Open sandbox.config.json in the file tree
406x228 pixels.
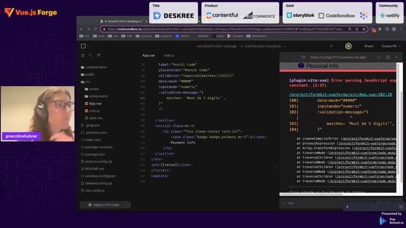(98, 176)
